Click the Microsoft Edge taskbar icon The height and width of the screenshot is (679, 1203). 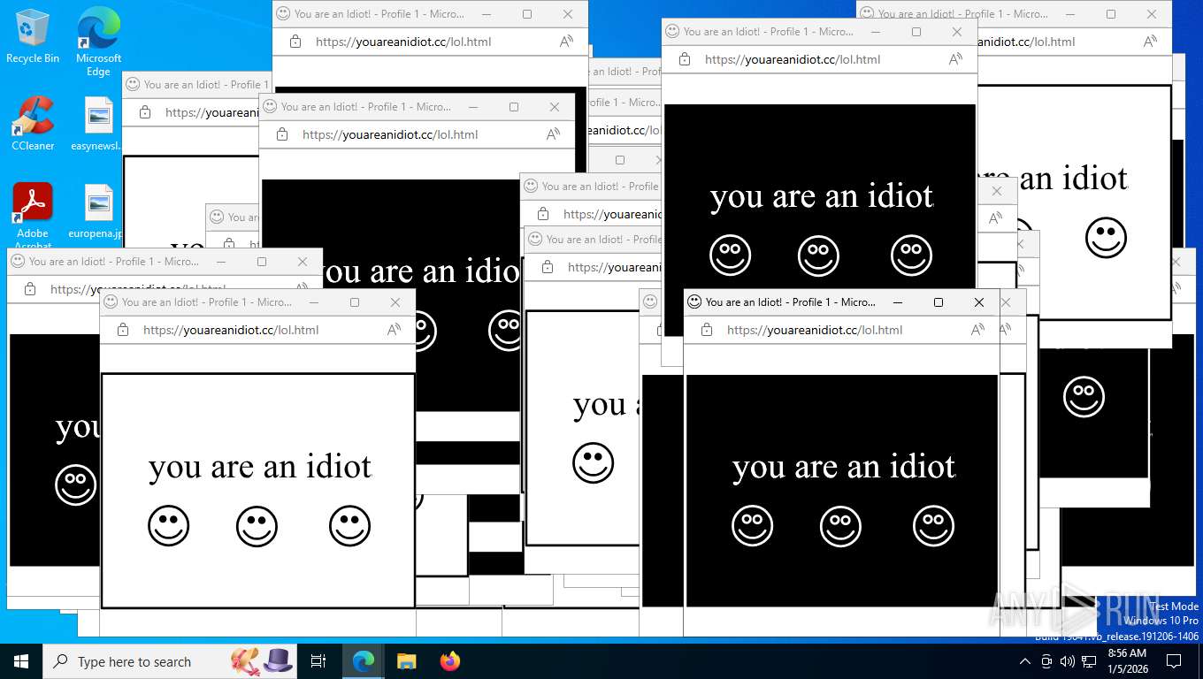point(364,661)
